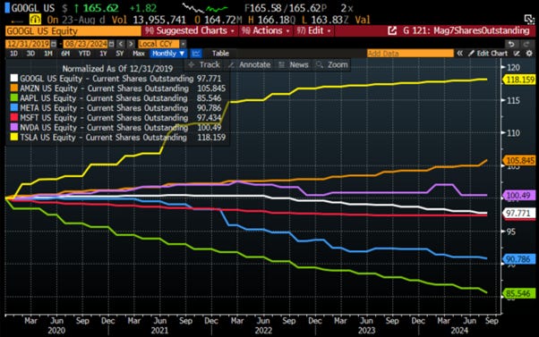Select the YTD range tab
539x337 pixels.
[84, 54]
